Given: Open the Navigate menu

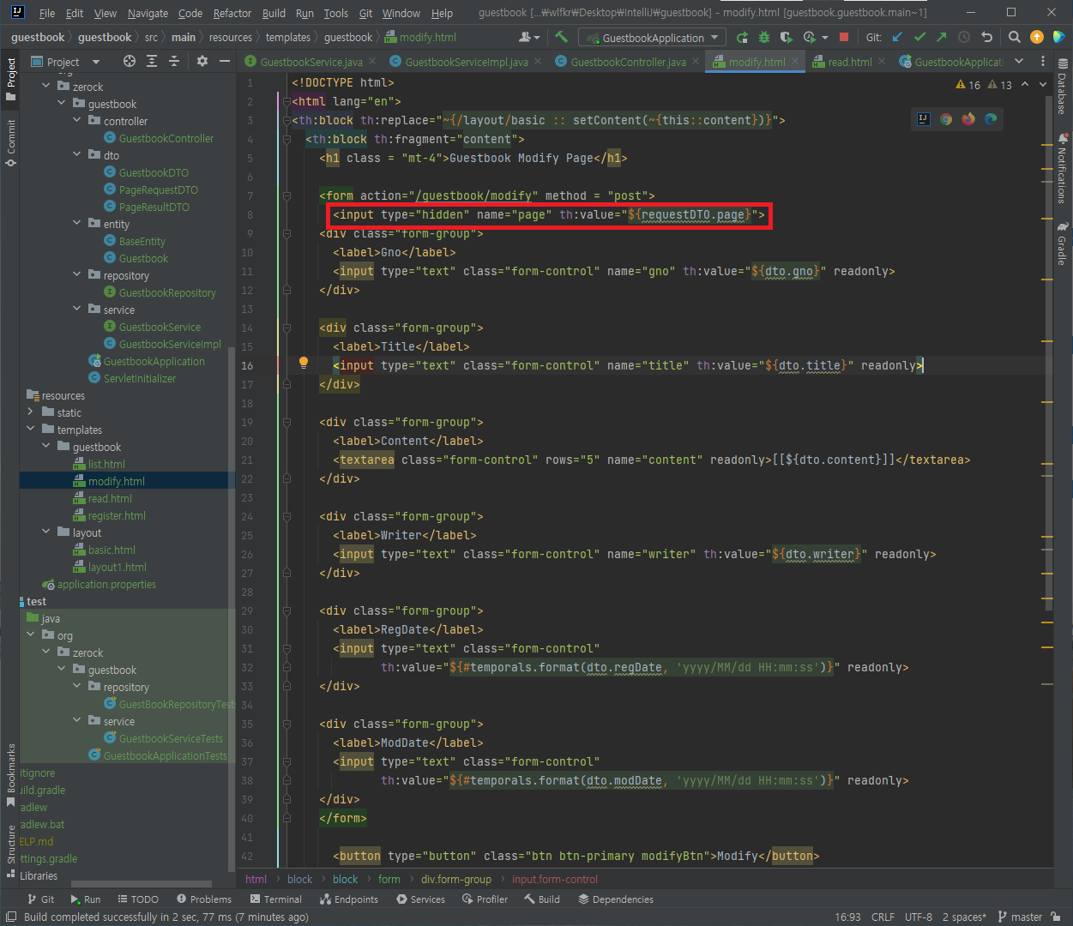Looking at the screenshot, I should coord(148,13).
